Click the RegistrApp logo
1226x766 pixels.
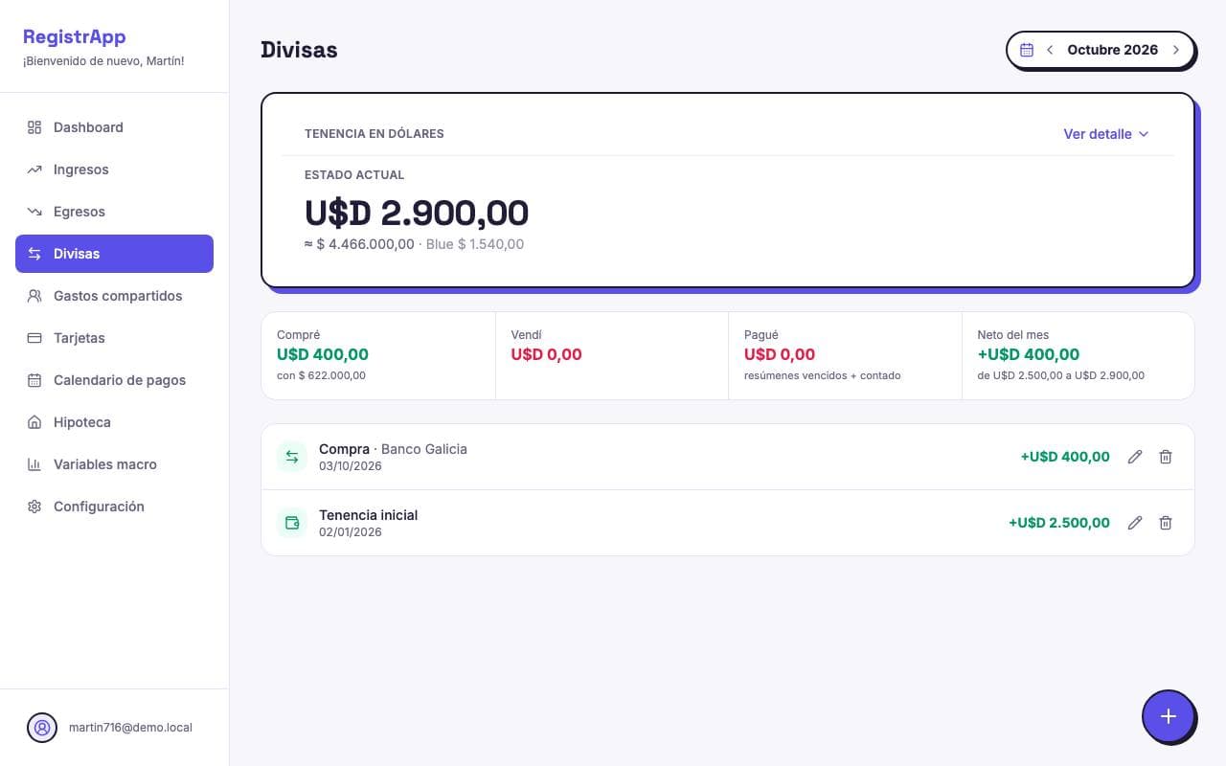(75, 37)
